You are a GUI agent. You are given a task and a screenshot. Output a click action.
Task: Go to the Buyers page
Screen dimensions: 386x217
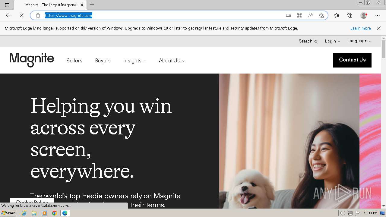click(x=103, y=61)
